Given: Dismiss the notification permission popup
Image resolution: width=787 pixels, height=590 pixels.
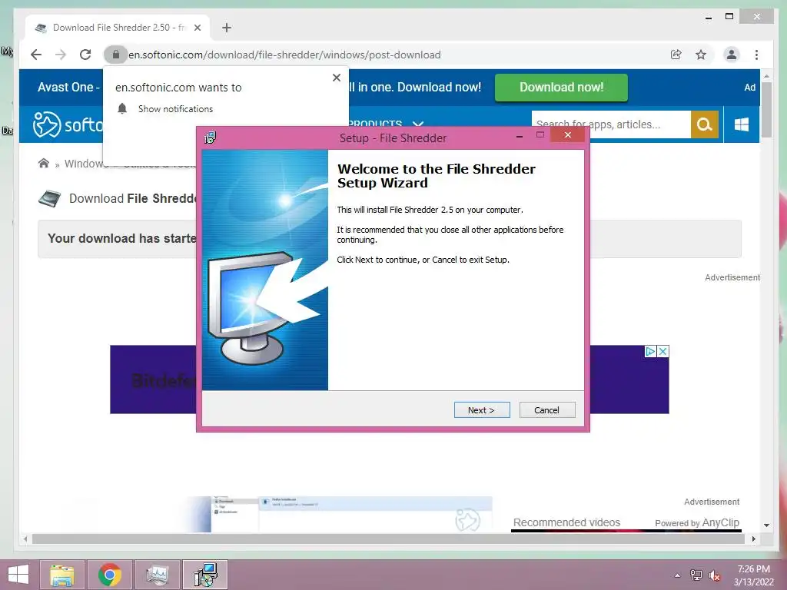Looking at the screenshot, I should coord(337,78).
